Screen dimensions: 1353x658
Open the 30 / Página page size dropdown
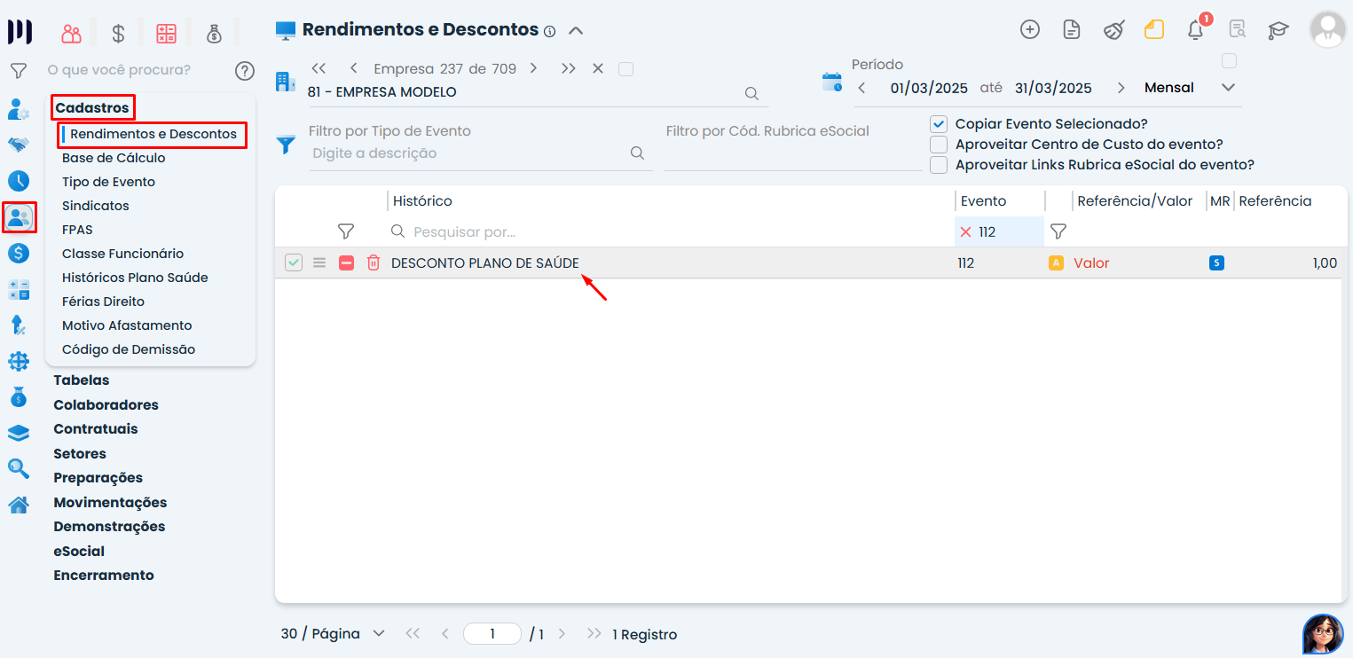pyautogui.click(x=333, y=634)
